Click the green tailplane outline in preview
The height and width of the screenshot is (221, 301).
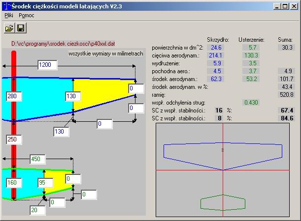(x=223, y=202)
